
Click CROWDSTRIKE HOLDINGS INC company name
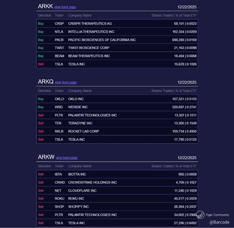(x=93, y=183)
